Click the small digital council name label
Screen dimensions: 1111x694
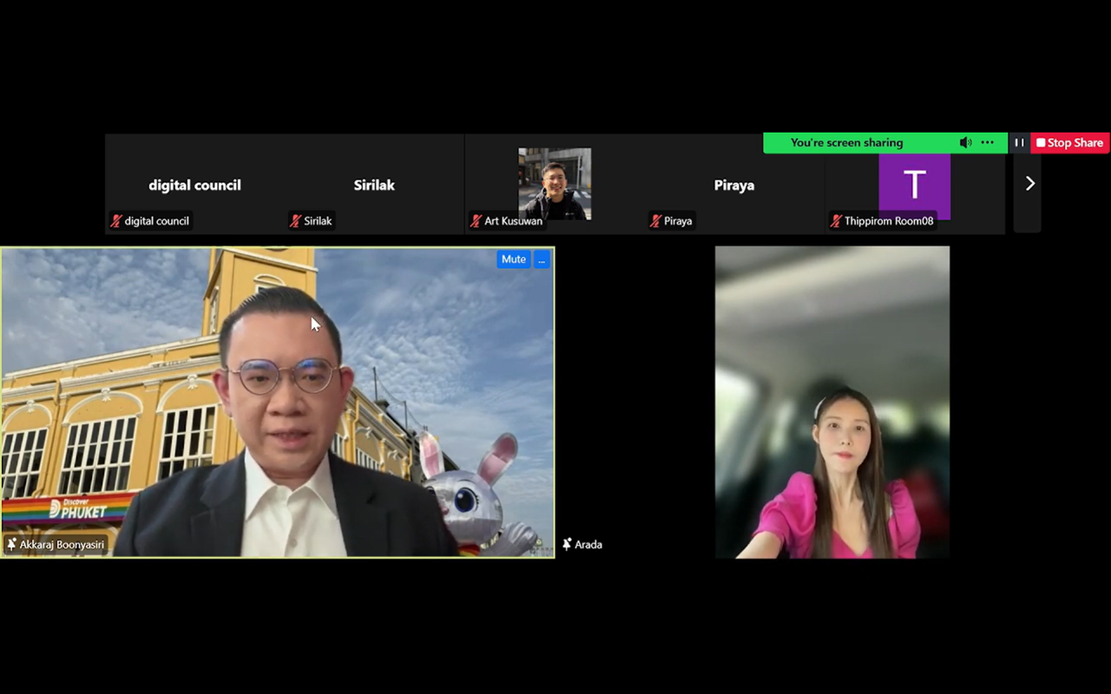(156, 221)
